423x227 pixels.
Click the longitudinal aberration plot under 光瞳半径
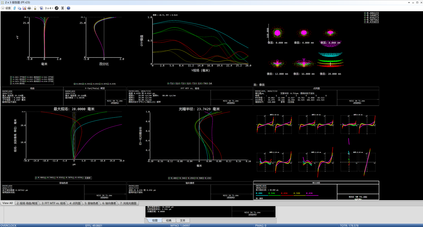click(199, 135)
